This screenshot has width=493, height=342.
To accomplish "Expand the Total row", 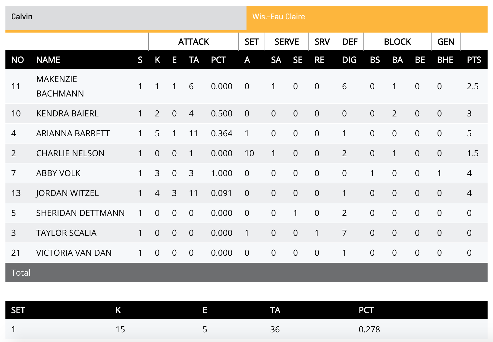I will (x=21, y=273).
